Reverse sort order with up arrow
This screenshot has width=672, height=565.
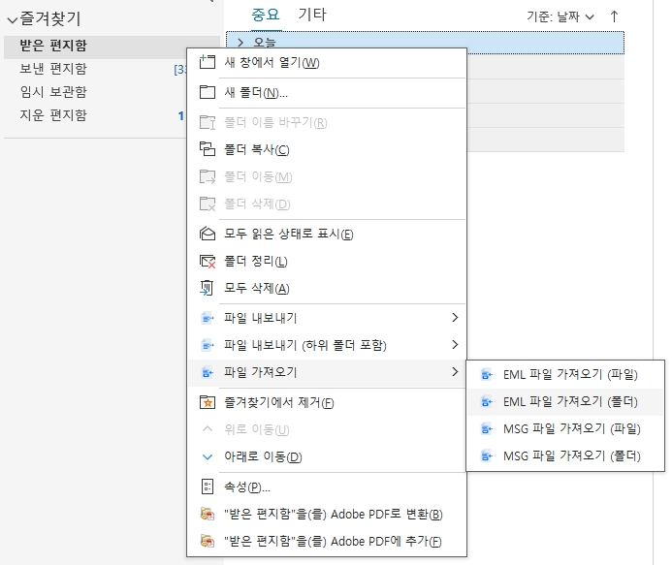pos(614,16)
